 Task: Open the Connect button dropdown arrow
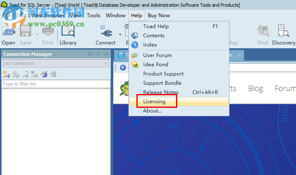pos(120,35)
